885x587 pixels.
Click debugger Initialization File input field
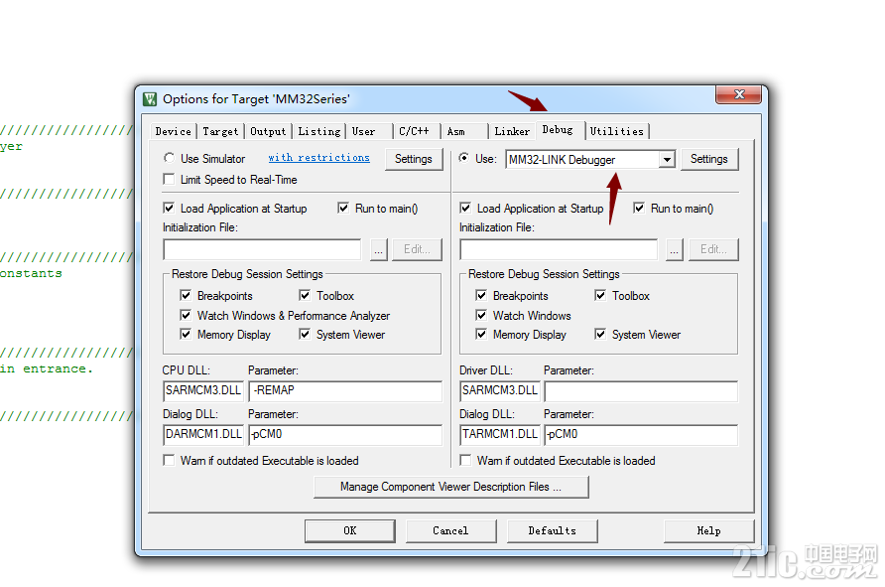click(x=559, y=249)
